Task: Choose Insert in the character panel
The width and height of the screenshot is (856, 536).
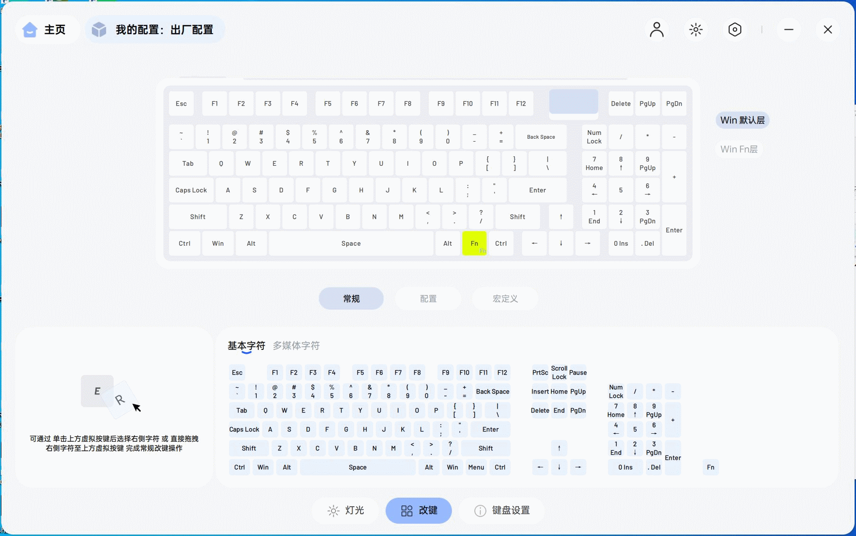Action: click(540, 392)
